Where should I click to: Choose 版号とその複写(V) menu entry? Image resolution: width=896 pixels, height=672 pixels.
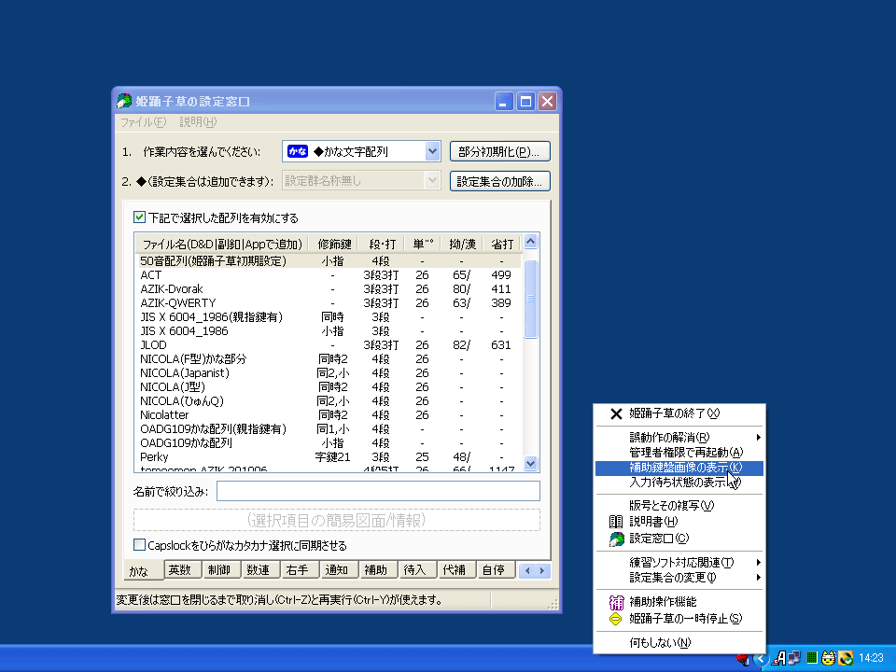(679, 506)
